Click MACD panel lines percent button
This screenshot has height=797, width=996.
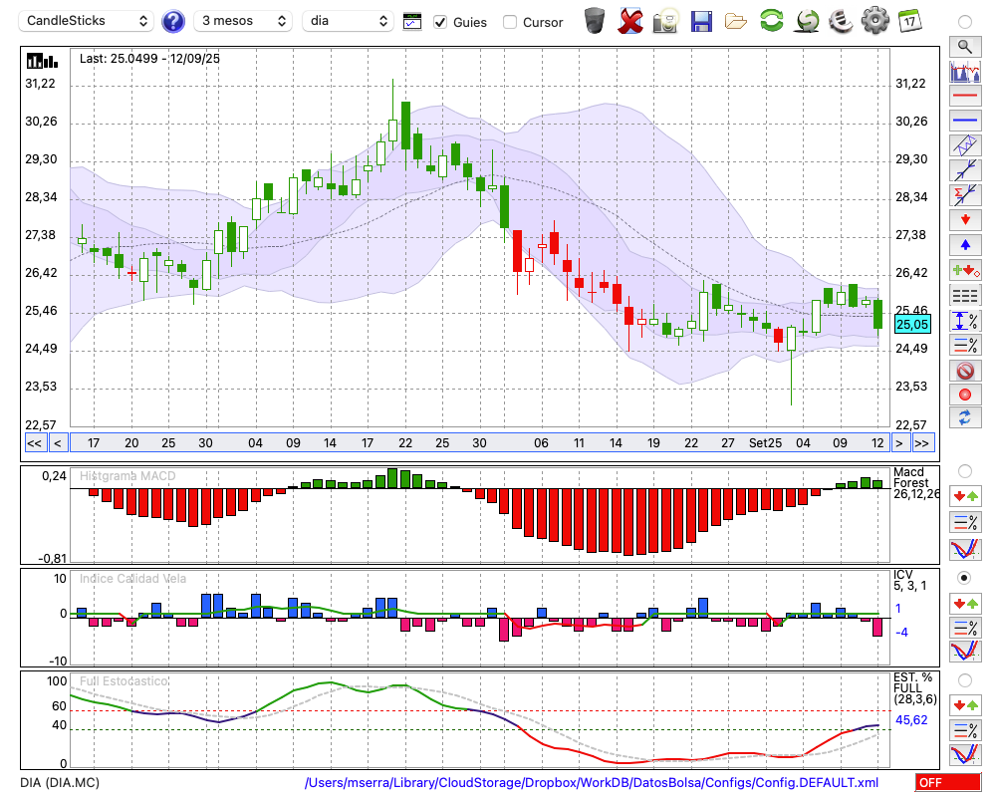[x=965, y=522]
